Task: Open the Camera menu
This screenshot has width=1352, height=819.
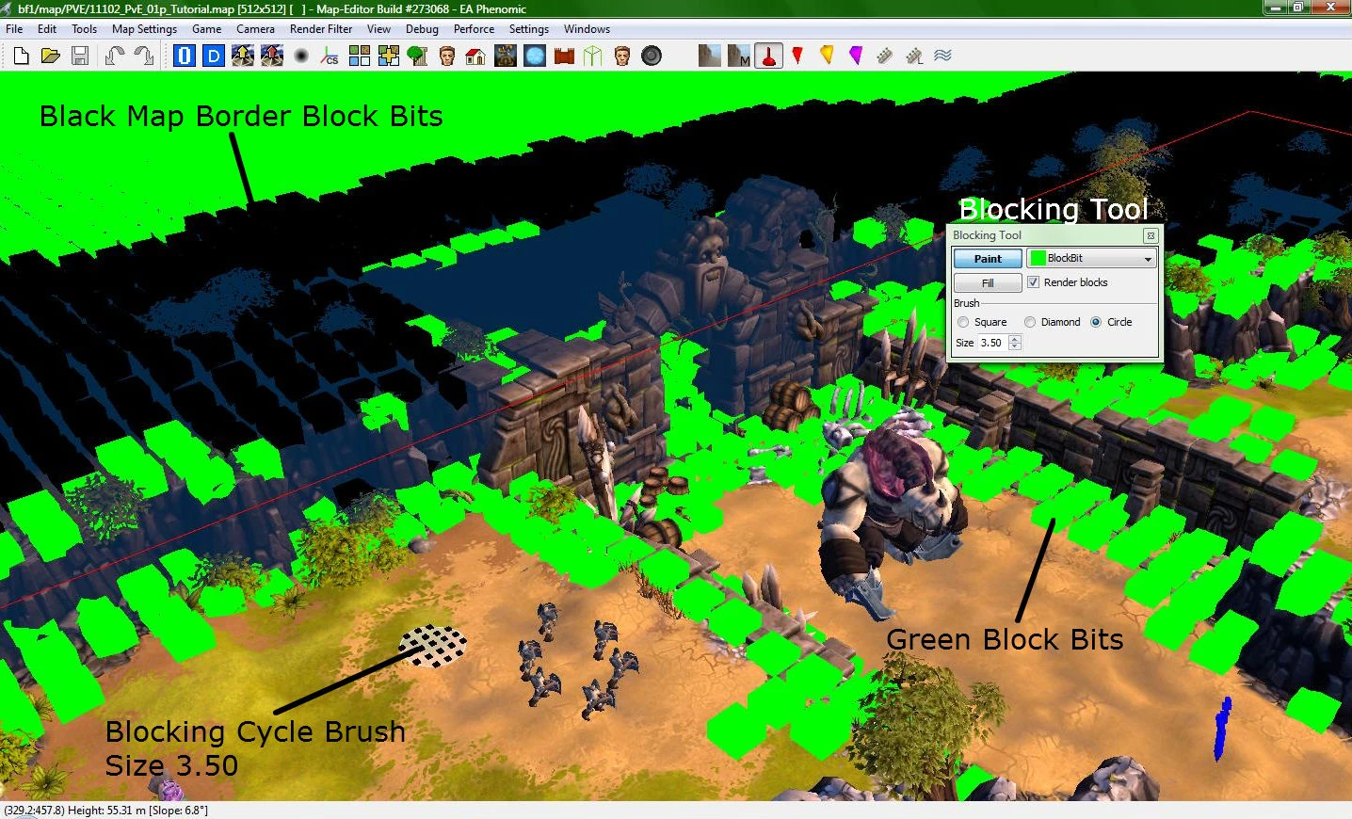Action: click(255, 29)
